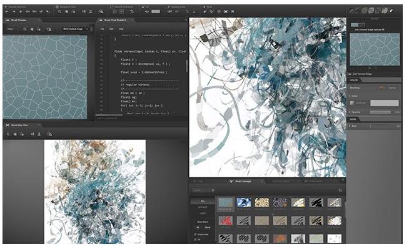This screenshot has height=246, width=409.
Task: Click the person icon in top toolbar
Action: click(91, 11)
